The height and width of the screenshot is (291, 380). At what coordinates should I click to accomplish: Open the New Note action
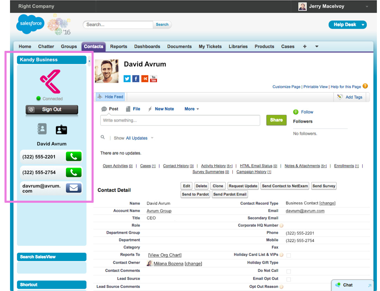[x=164, y=109]
